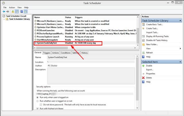Click the Refresh icon in Actions
Viewport: 184px width, 116px height.
click(143, 53)
